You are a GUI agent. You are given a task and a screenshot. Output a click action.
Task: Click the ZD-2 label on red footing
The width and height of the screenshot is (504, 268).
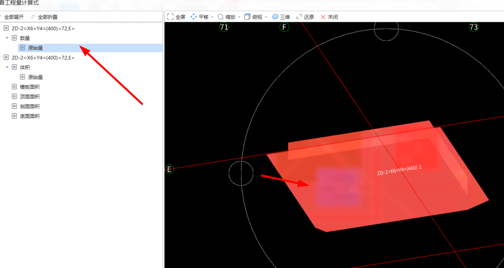pyautogui.click(x=399, y=170)
